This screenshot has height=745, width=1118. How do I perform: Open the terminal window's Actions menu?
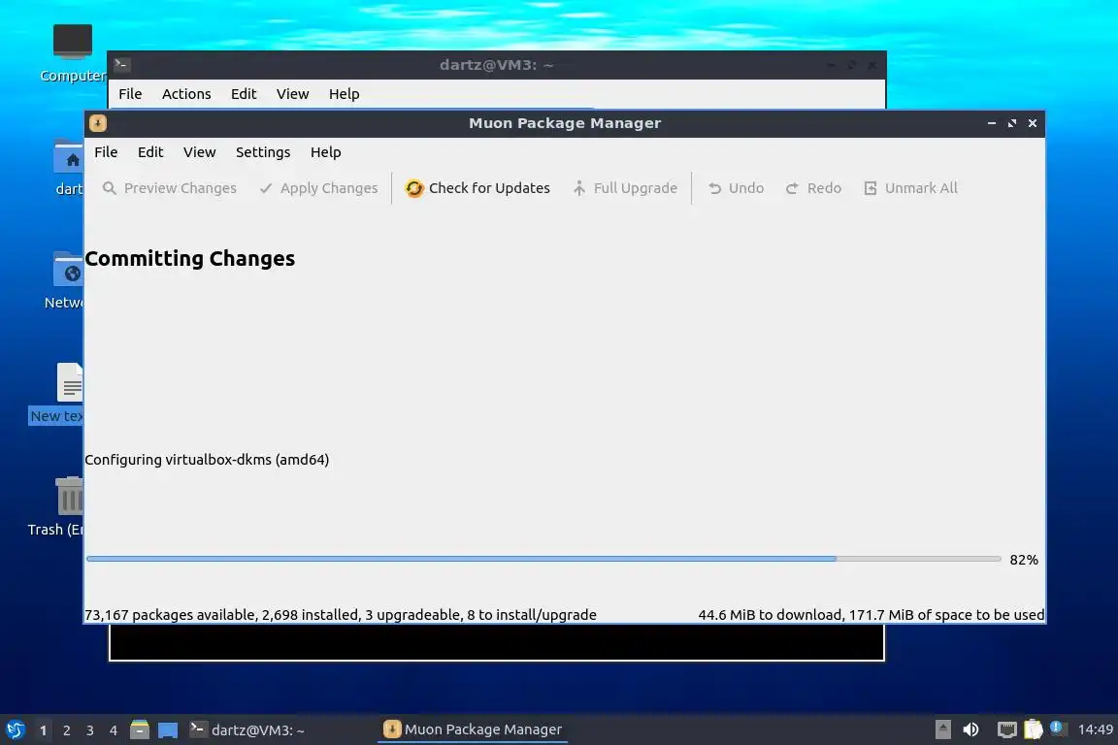coord(186,94)
